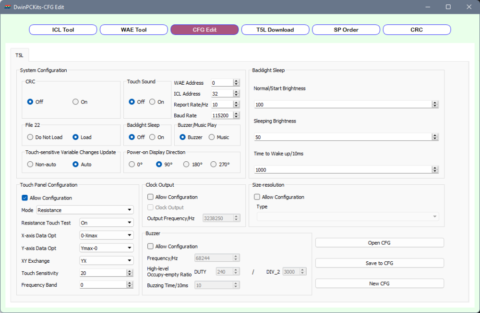
Task: Open the ICL Tool page
Action: pos(63,30)
